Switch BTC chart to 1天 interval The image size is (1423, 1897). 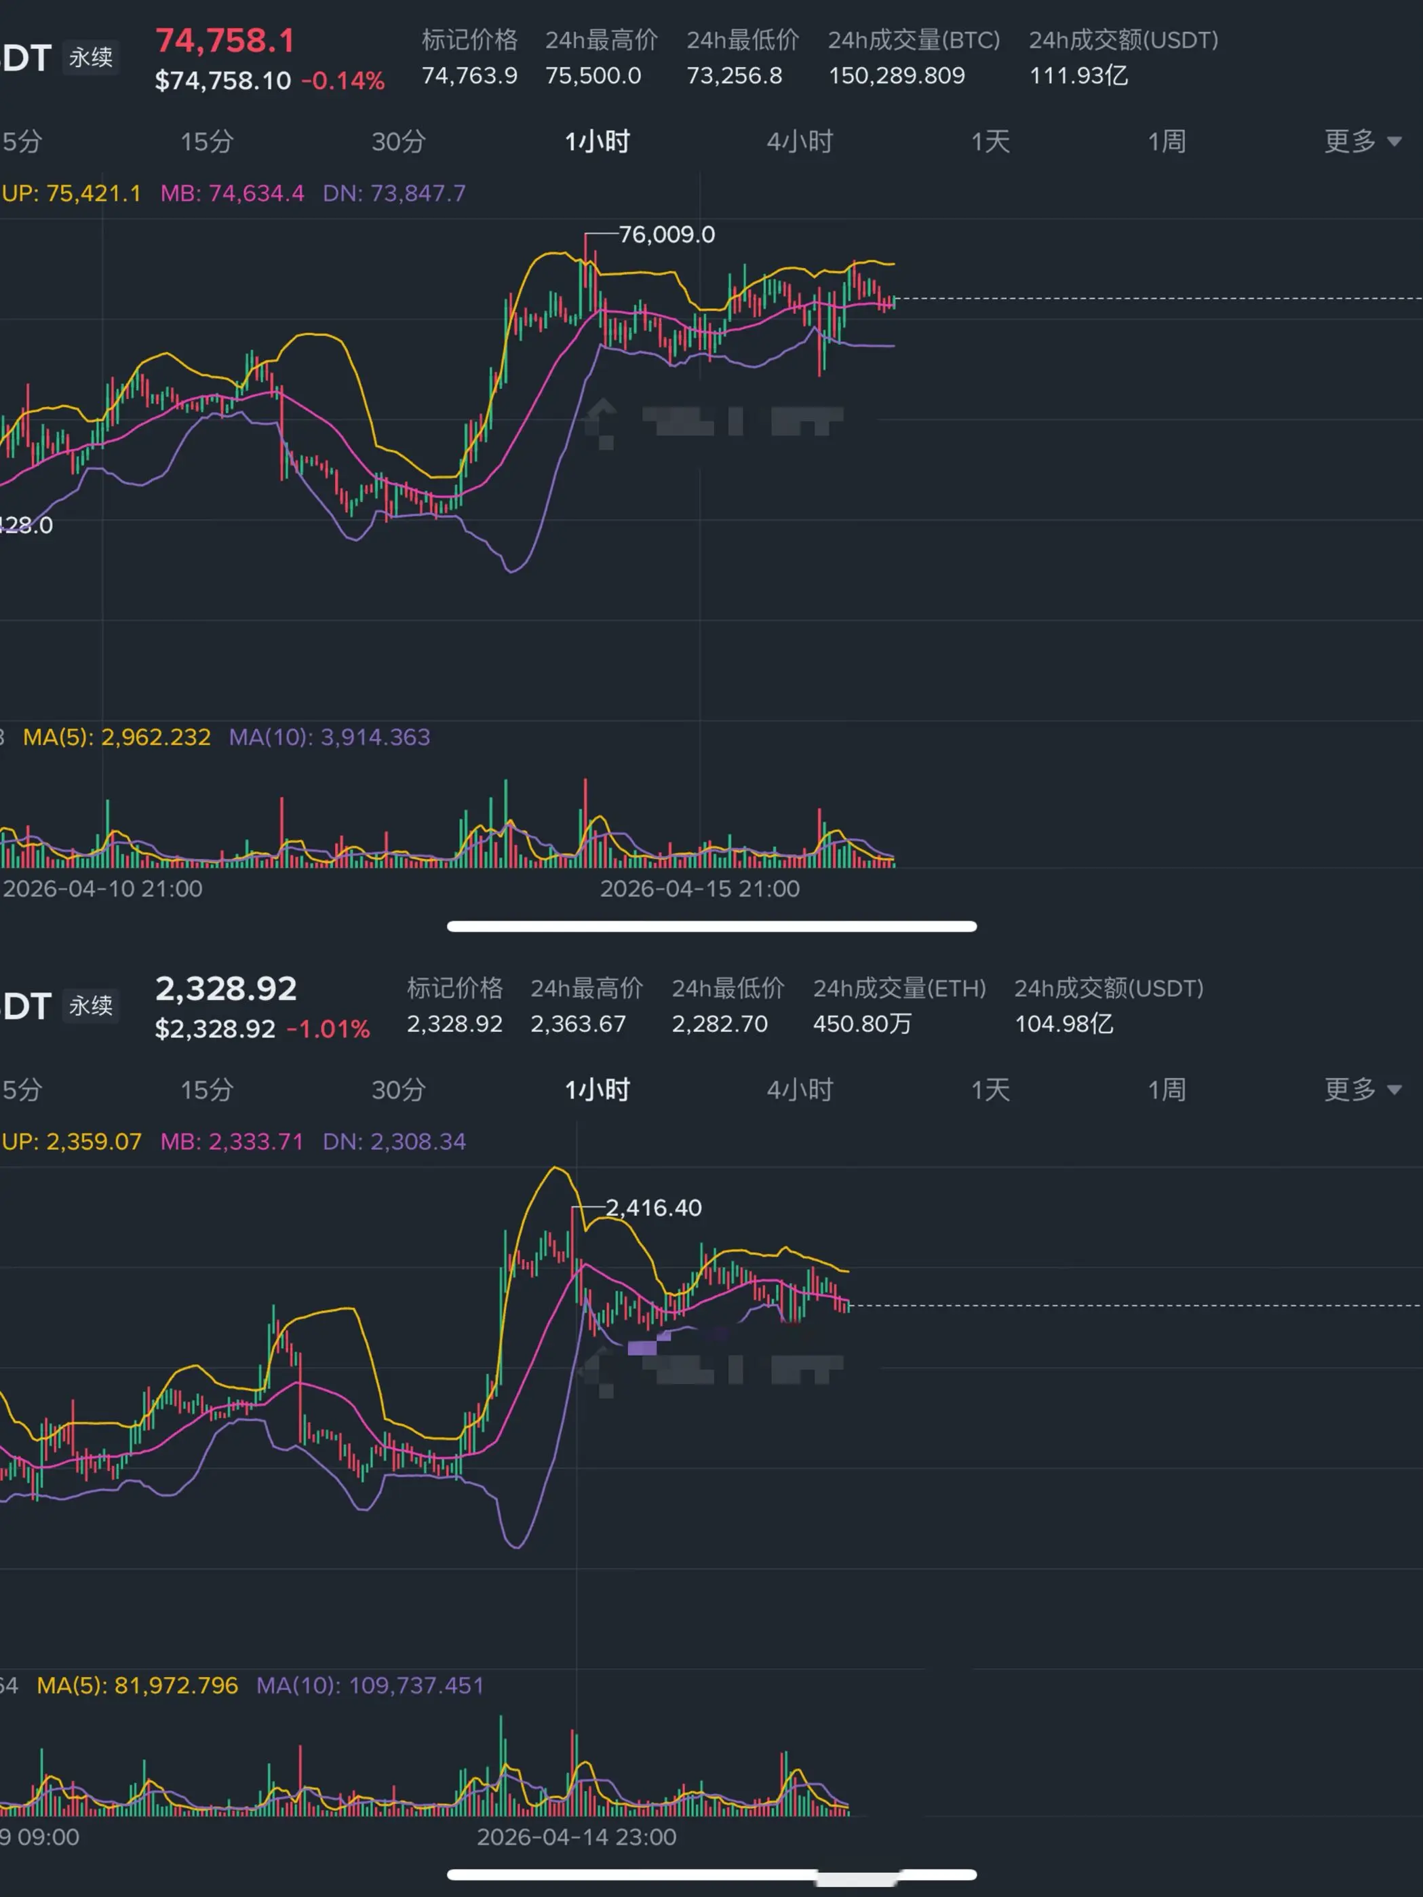tap(990, 142)
